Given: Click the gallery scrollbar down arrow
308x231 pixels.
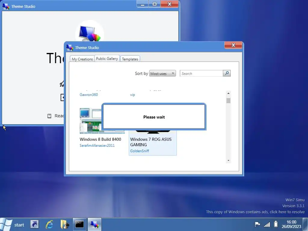Looking at the screenshot, I should (228, 161).
